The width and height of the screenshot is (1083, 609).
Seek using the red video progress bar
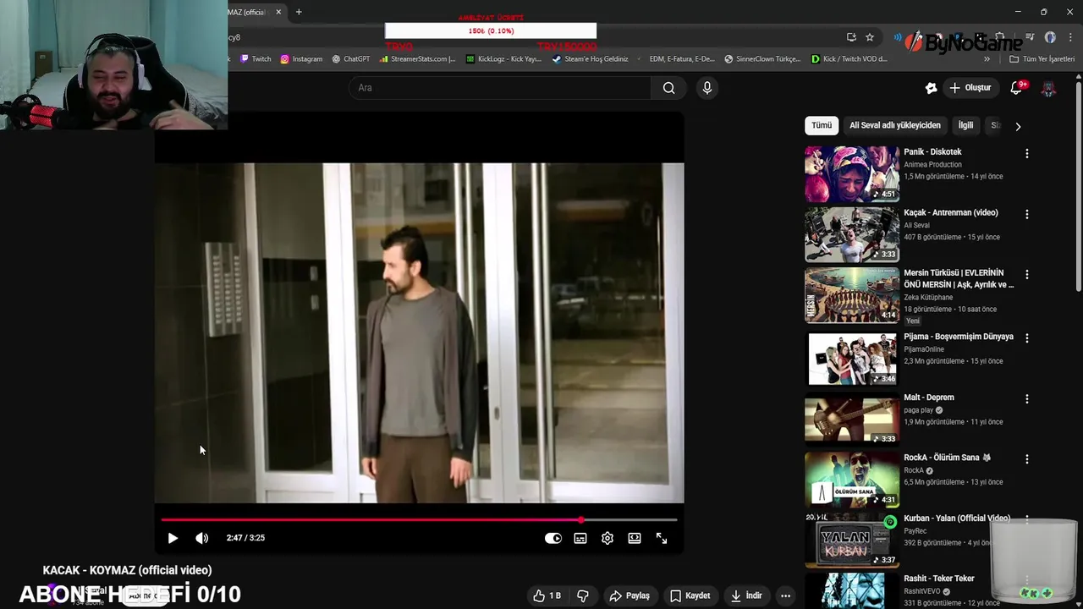click(x=419, y=519)
